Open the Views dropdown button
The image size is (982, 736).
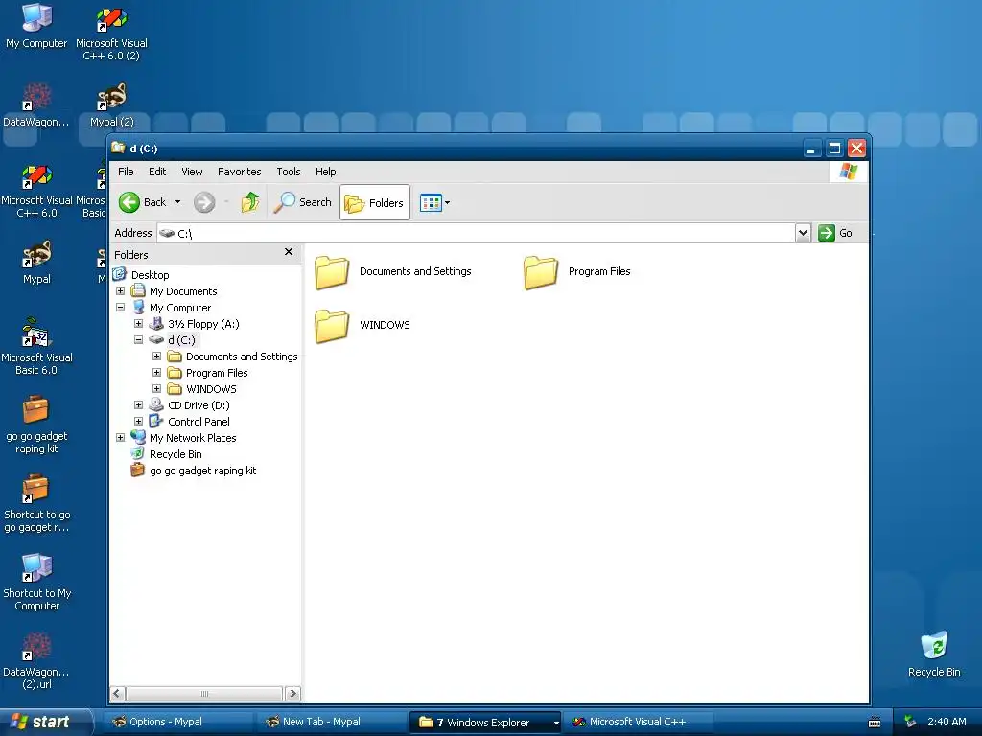click(434, 202)
